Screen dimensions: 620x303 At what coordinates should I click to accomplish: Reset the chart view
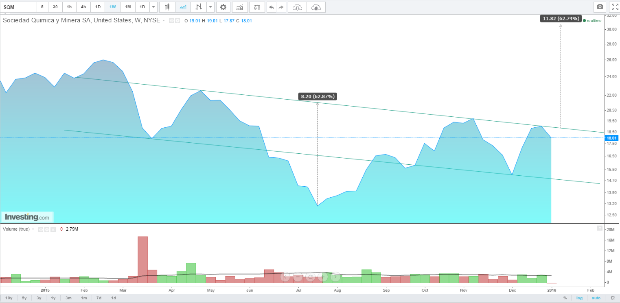(311, 277)
